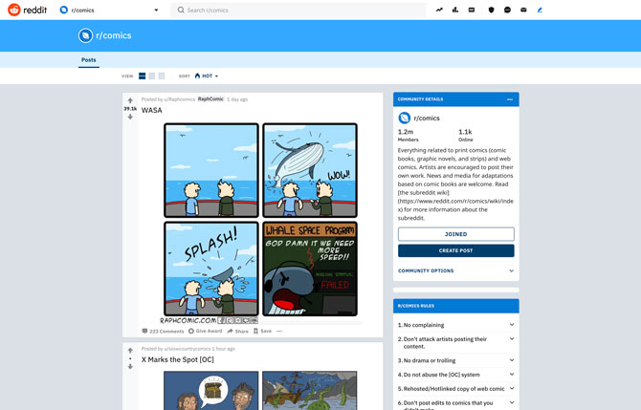Image resolution: width=641 pixels, height=410 pixels.
Task: Expand rule 4 Do not abuse the [OC] system
Action: [456, 375]
